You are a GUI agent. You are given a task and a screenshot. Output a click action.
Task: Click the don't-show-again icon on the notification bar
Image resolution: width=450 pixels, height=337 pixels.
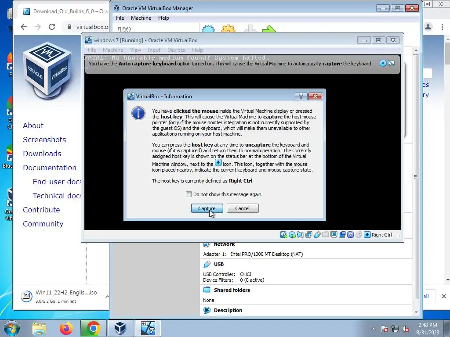point(392,63)
